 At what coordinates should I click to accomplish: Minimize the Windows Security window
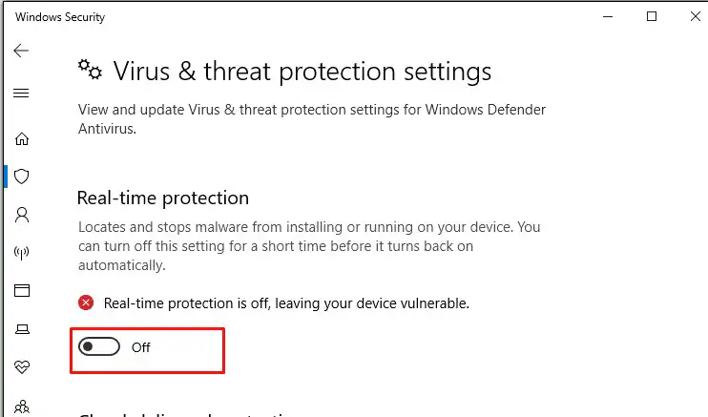(608, 16)
